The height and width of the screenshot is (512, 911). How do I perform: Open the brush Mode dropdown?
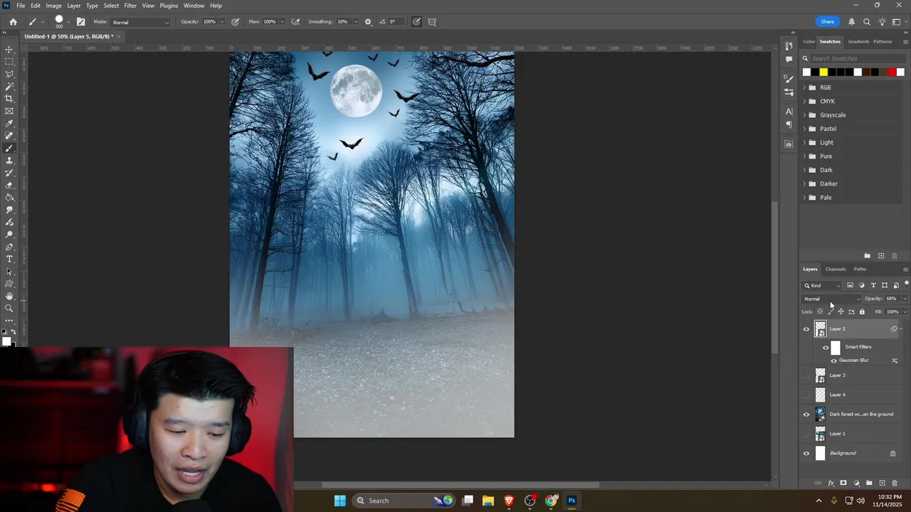click(x=140, y=22)
